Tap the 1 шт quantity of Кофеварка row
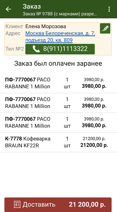The height and width of the screenshot is (212, 117). point(67,142)
